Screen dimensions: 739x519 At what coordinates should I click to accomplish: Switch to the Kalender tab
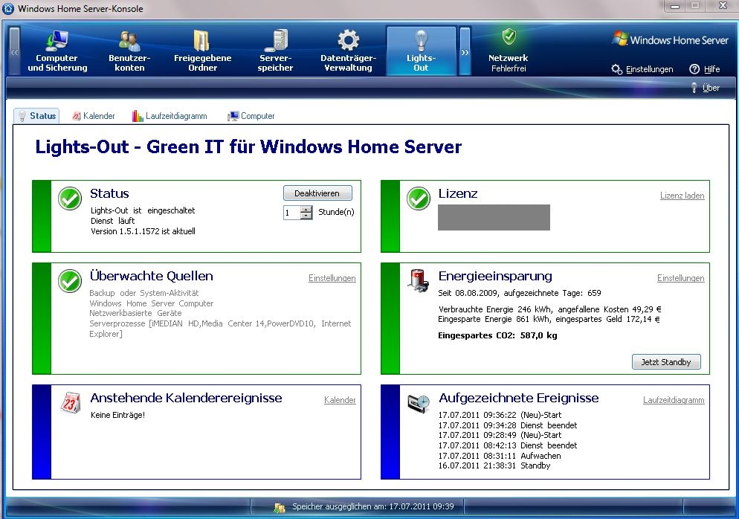(x=94, y=116)
